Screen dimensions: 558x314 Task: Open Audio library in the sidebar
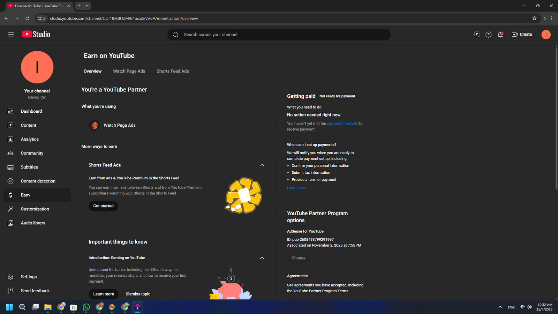coord(37,223)
